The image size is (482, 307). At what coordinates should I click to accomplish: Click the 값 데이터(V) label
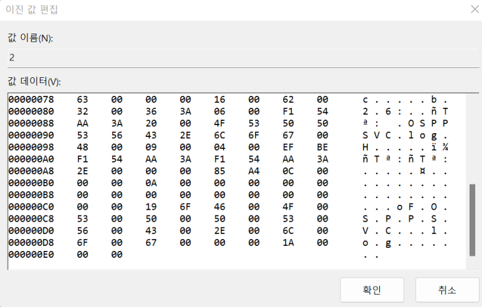pos(34,82)
